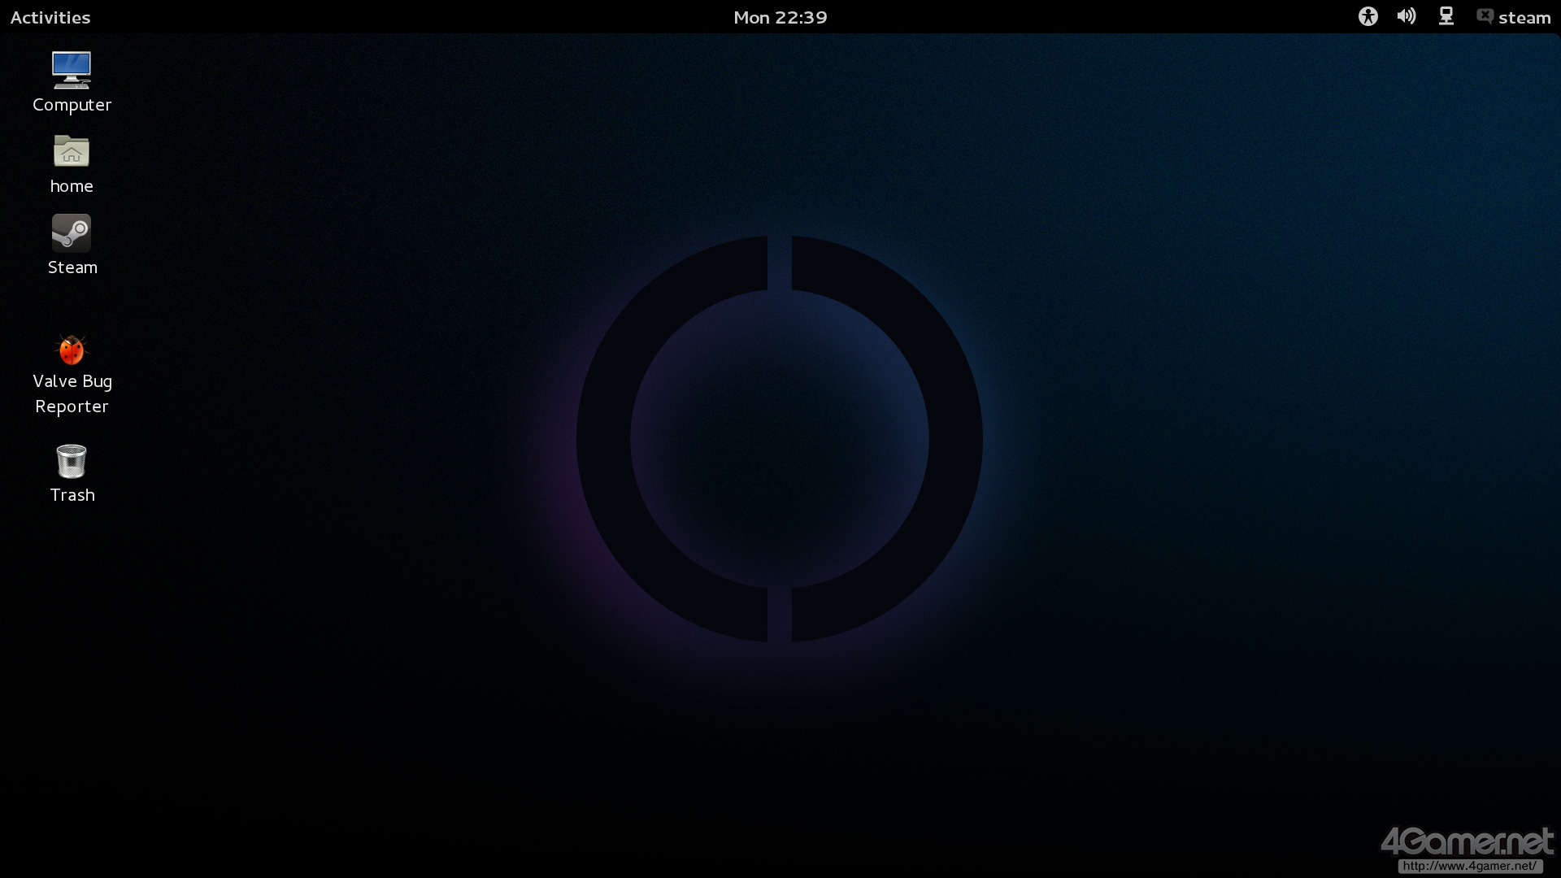Open the universal access accessibility menu
Image resolution: width=1561 pixels, height=878 pixels.
coord(1368,16)
